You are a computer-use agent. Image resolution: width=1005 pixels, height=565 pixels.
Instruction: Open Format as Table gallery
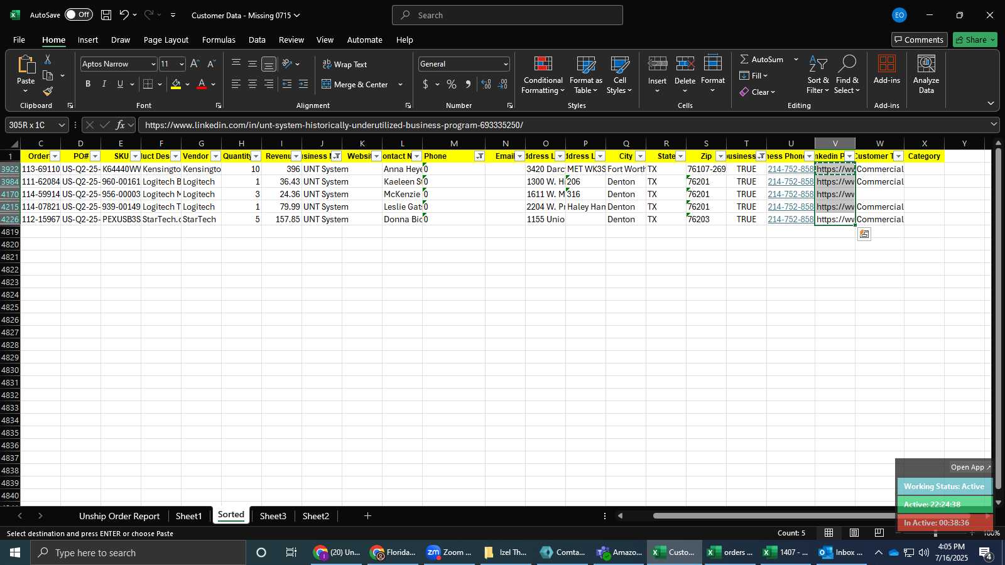pos(585,75)
